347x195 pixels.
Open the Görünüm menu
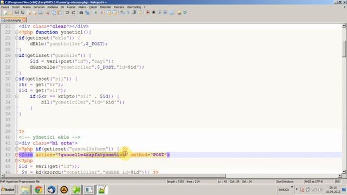tap(39, 7)
